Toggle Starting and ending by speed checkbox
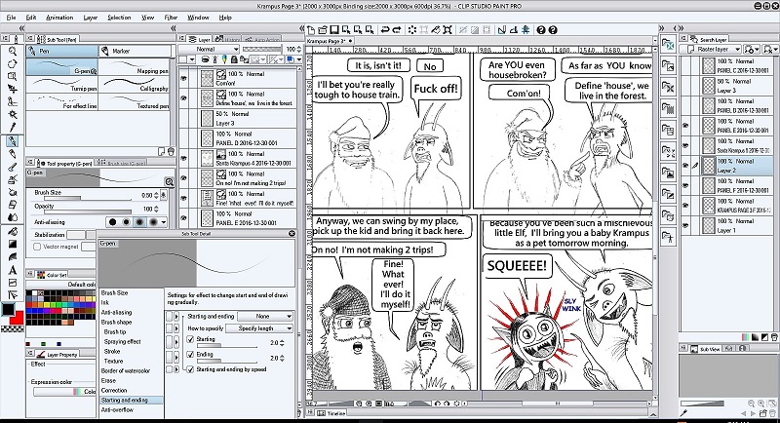 [x=190, y=369]
